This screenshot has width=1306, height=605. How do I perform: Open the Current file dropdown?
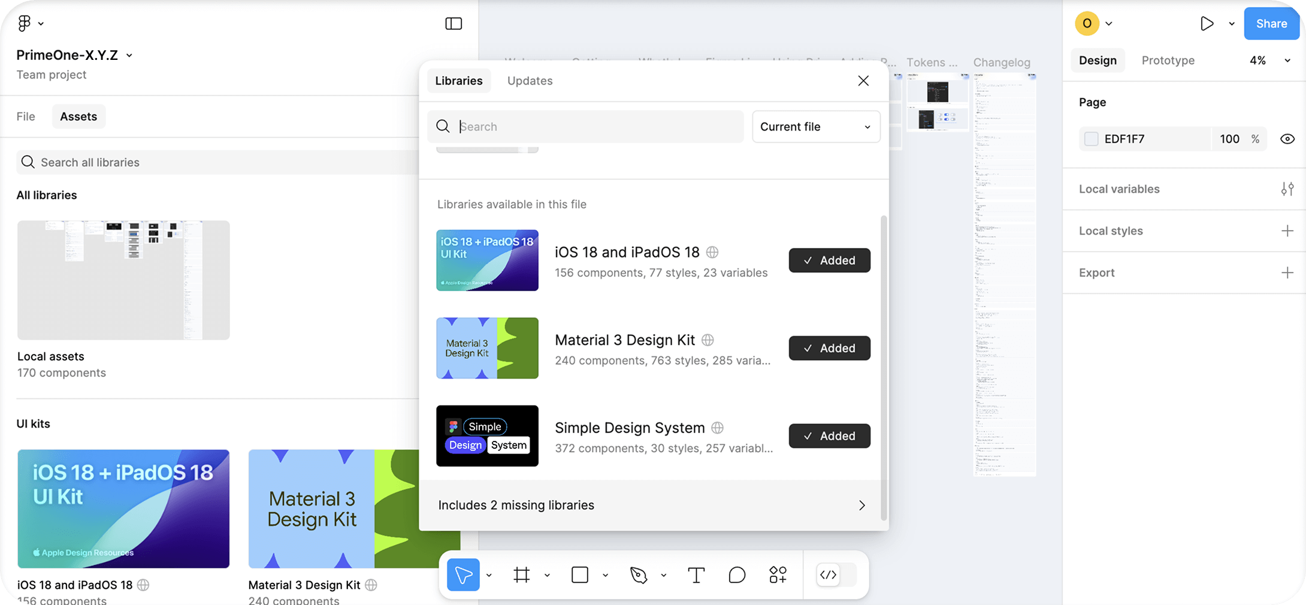click(816, 126)
